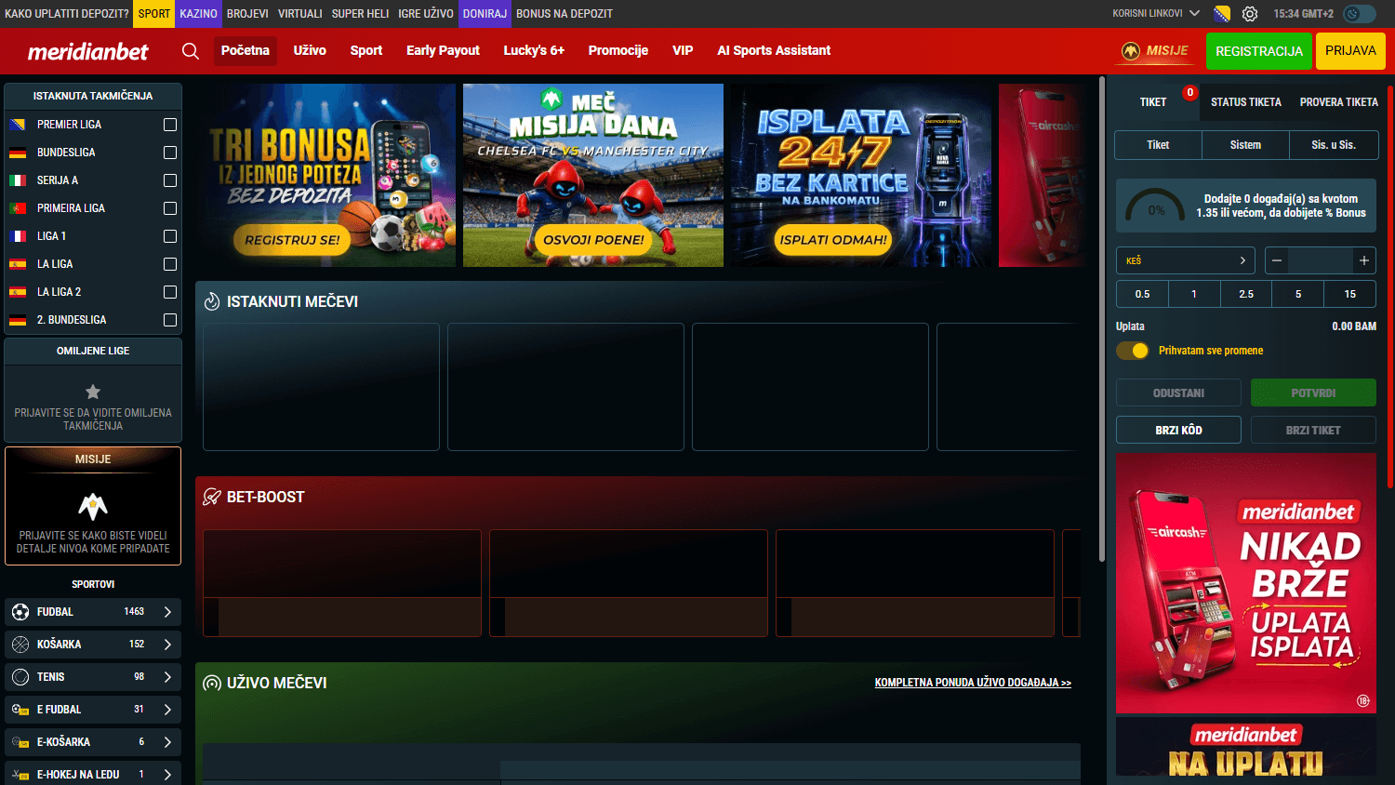Screen dimensions: 1395x785
Task: Check the Serija A checkbox
Action: coord(170,180)
